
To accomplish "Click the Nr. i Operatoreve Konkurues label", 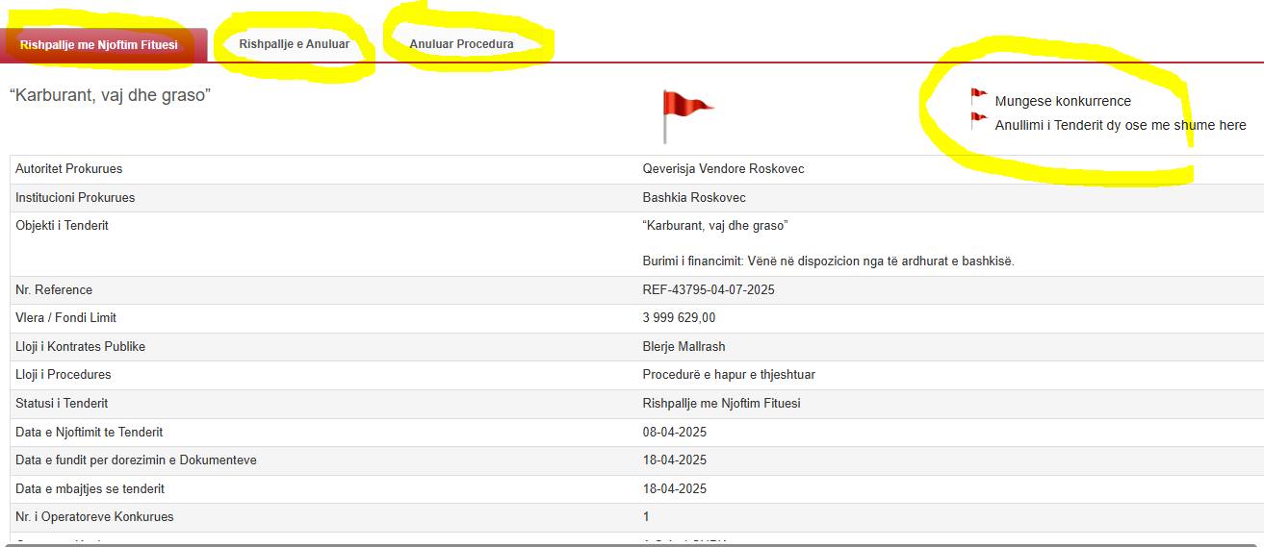I will [94, 517].
